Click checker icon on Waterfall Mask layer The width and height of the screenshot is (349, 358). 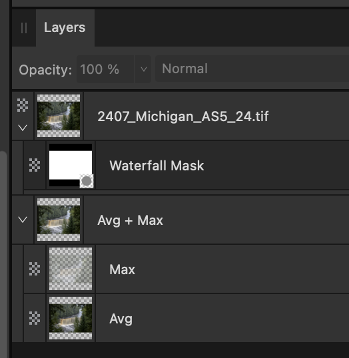click(35, 165)
